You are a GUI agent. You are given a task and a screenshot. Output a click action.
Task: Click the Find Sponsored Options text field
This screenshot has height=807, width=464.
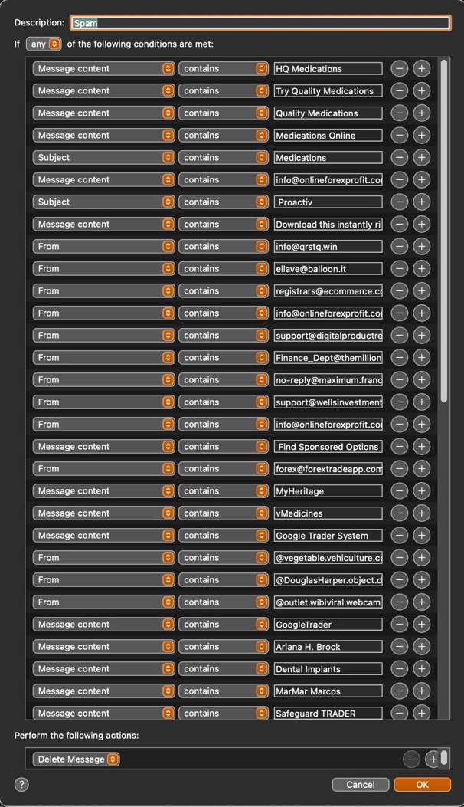coord(328,446)
